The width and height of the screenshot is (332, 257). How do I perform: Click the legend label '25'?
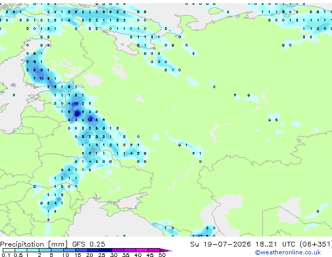(102, 255)
